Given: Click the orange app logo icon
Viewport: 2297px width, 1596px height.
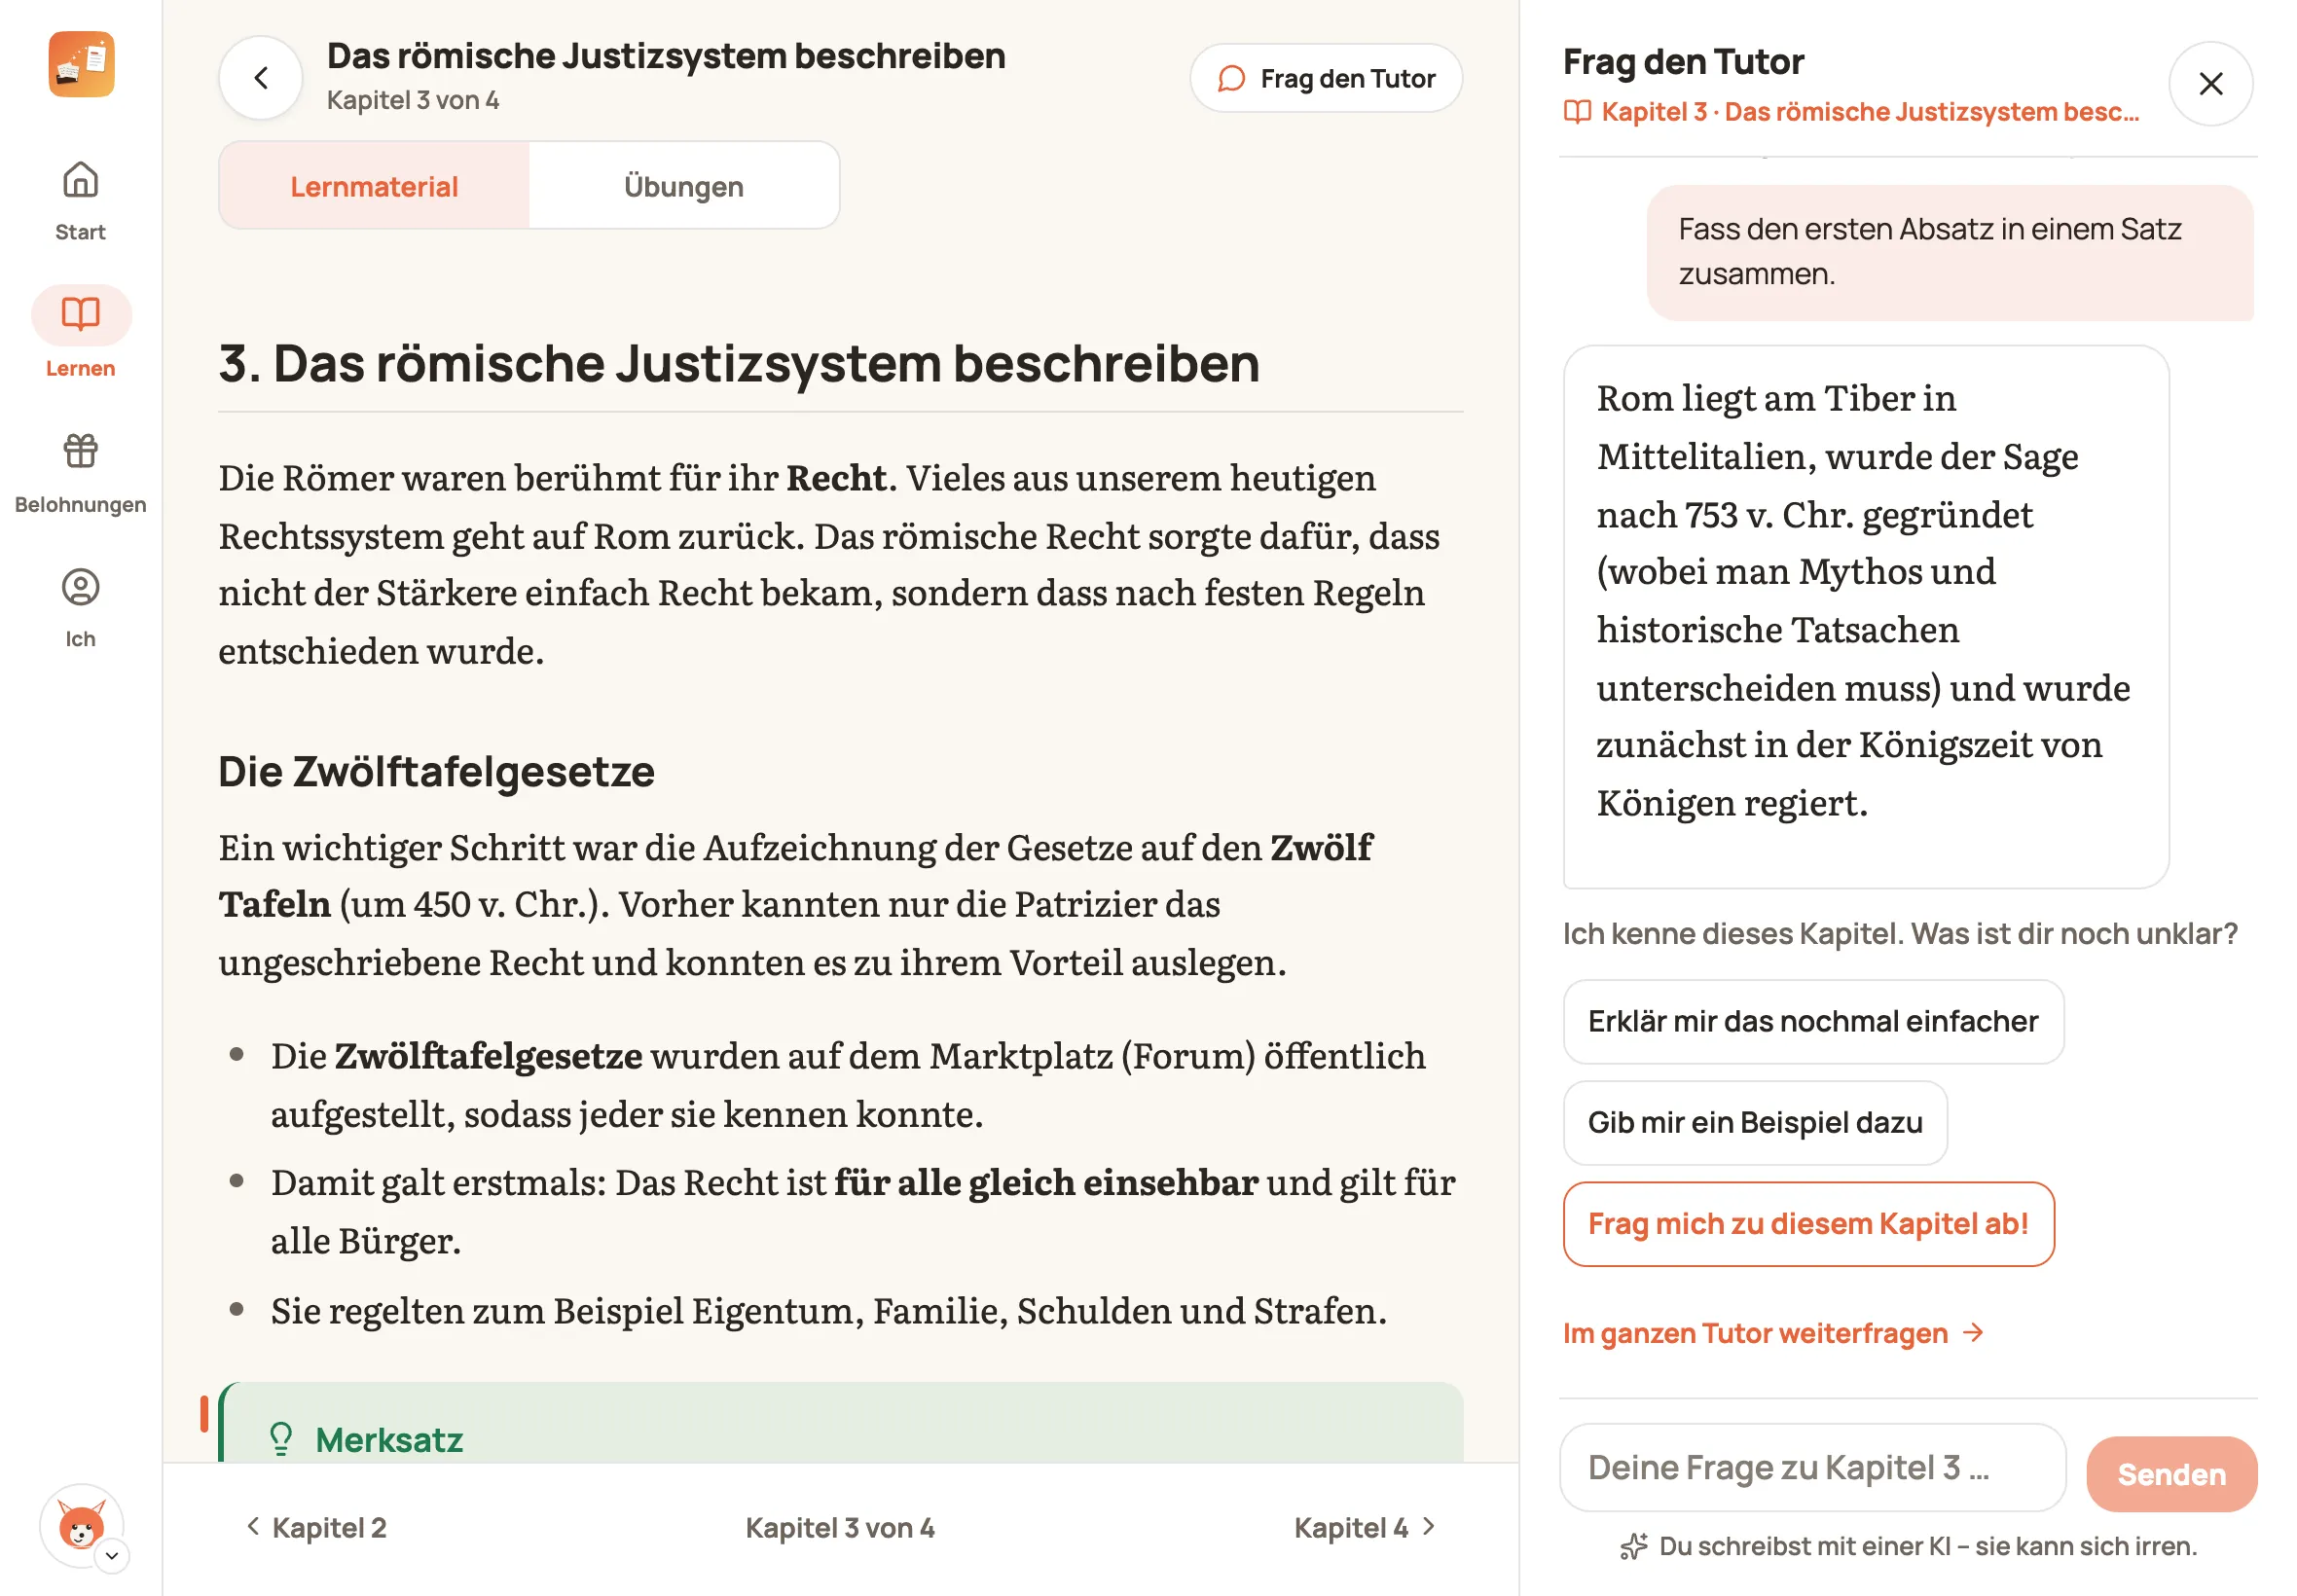Looking at the screenshot, I should point(81,65).
